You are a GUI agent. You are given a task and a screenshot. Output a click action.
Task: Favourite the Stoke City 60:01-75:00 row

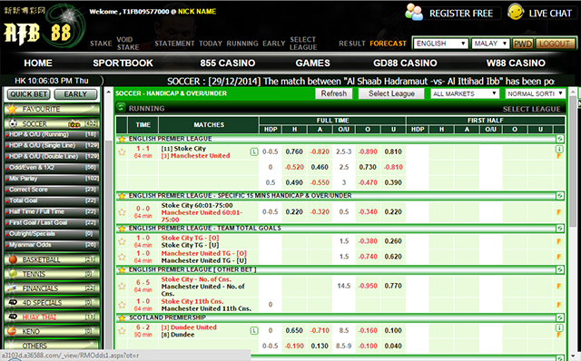(x=122, y=212)
